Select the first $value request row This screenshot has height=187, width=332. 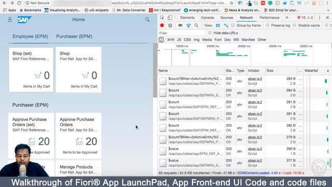click(x=243, y=151)
